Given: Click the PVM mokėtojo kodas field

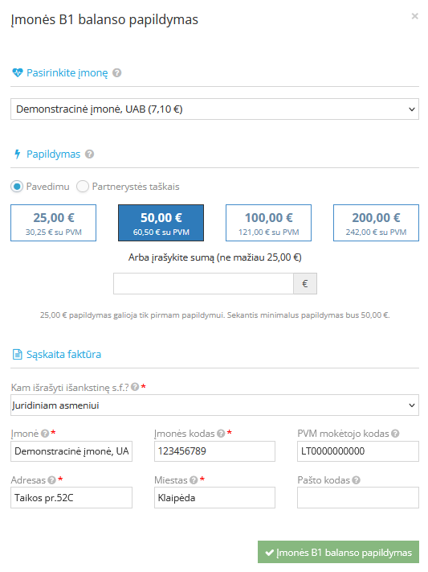Looking at the screenshot, I should coord(358,451).
